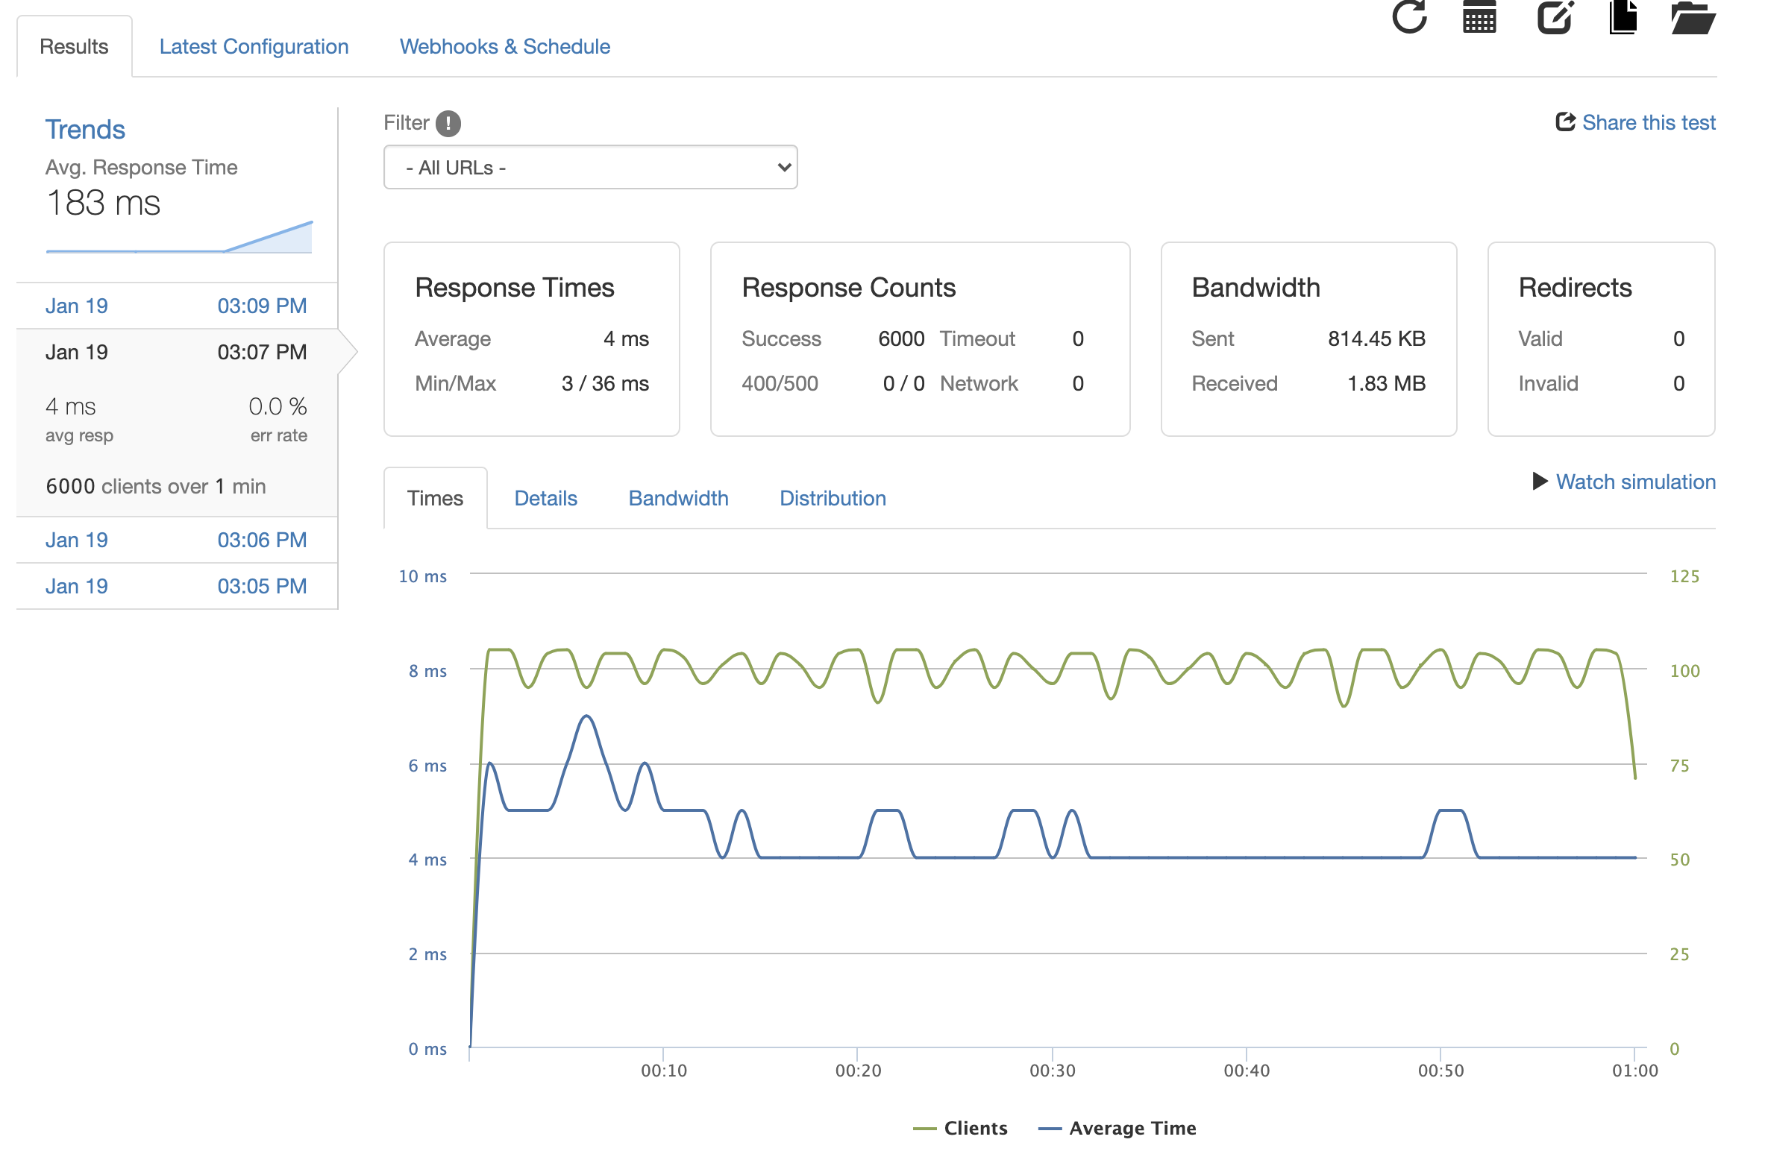Open the Bandwidth chart tab
1765x1160 pixels.
[678, 498]
